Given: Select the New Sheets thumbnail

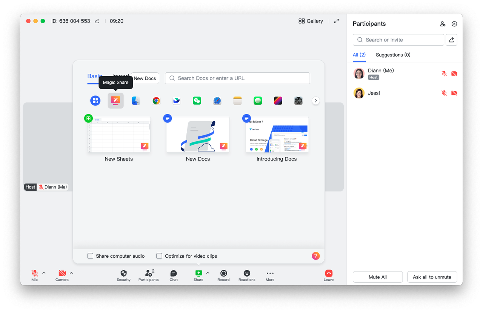Looking at the screenshot, I should tap(119, 135).
